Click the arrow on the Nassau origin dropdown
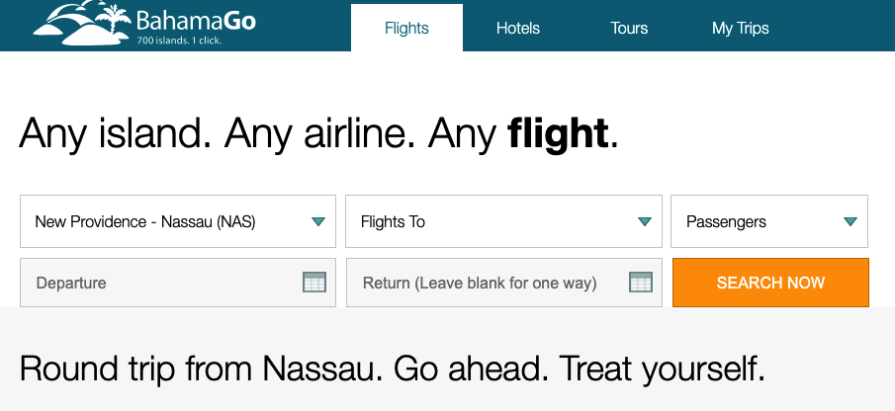Screen dimensions: 895x411 [318, 222]
